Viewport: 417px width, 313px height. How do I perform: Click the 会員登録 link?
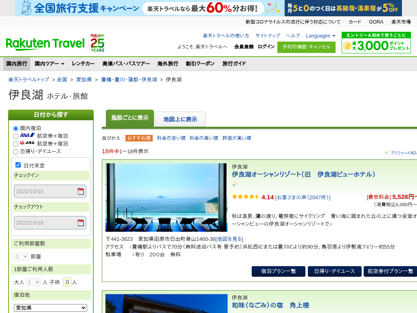click(244, 46)
